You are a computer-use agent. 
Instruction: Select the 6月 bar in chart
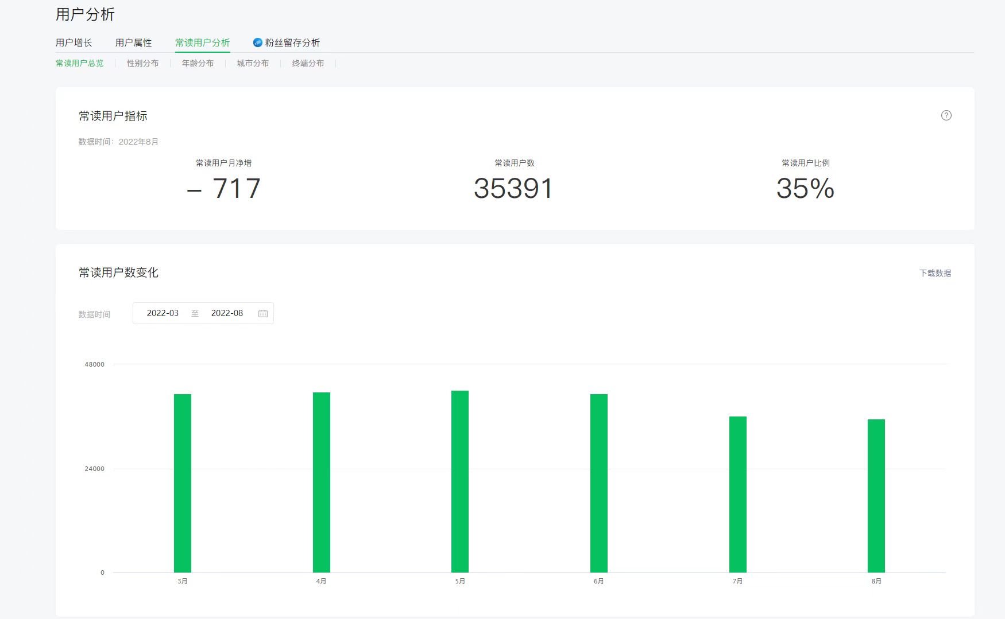[599, 483]
